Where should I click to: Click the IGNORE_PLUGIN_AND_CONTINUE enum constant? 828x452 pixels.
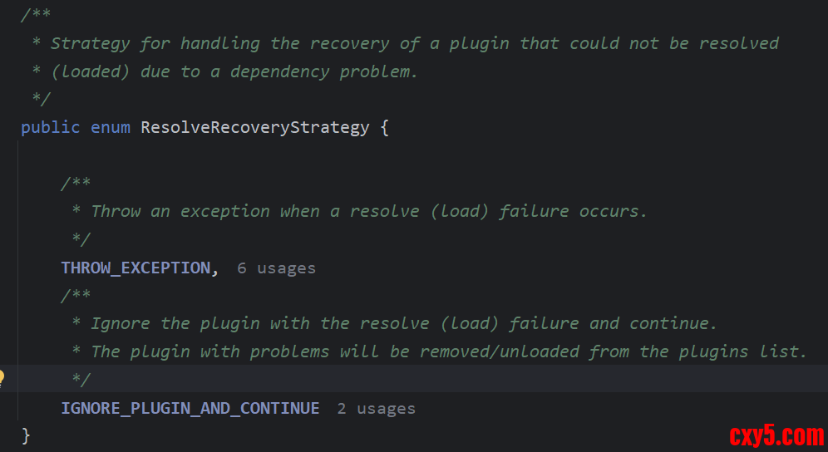click(x=190, y=408)
